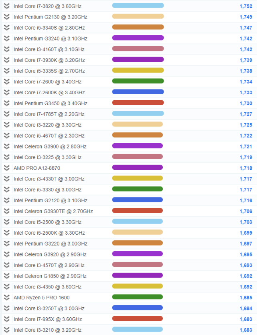This screenshot has width=257, height=335.
Task: Open Intel Core i5-2500 @ 3.30GHz link
Action: click(x=47, y=222)
